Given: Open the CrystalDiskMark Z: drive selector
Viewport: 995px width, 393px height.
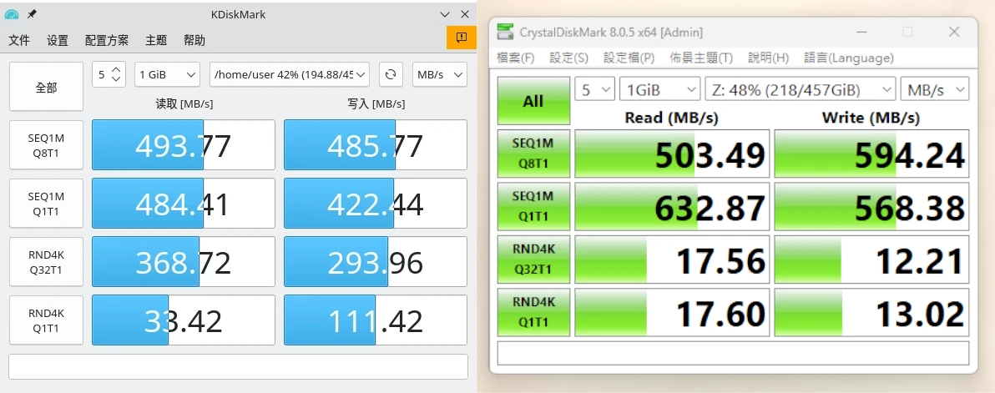Looking at the screenshot, I should point(799,89).
